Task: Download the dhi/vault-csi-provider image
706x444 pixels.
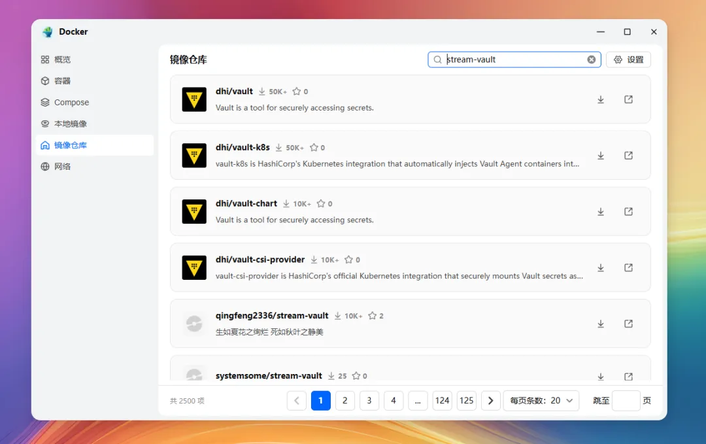Action: tap(601, 267)
